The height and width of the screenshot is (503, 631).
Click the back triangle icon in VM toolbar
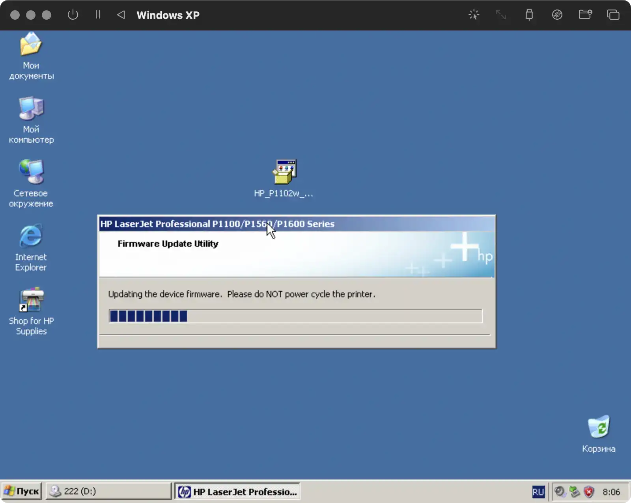tap(121, 15)
